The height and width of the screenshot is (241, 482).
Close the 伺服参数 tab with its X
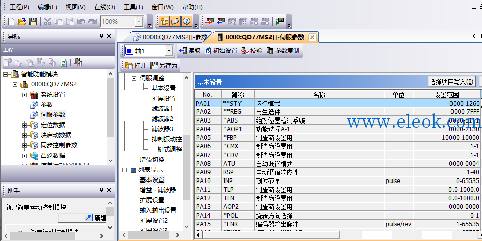312,37
